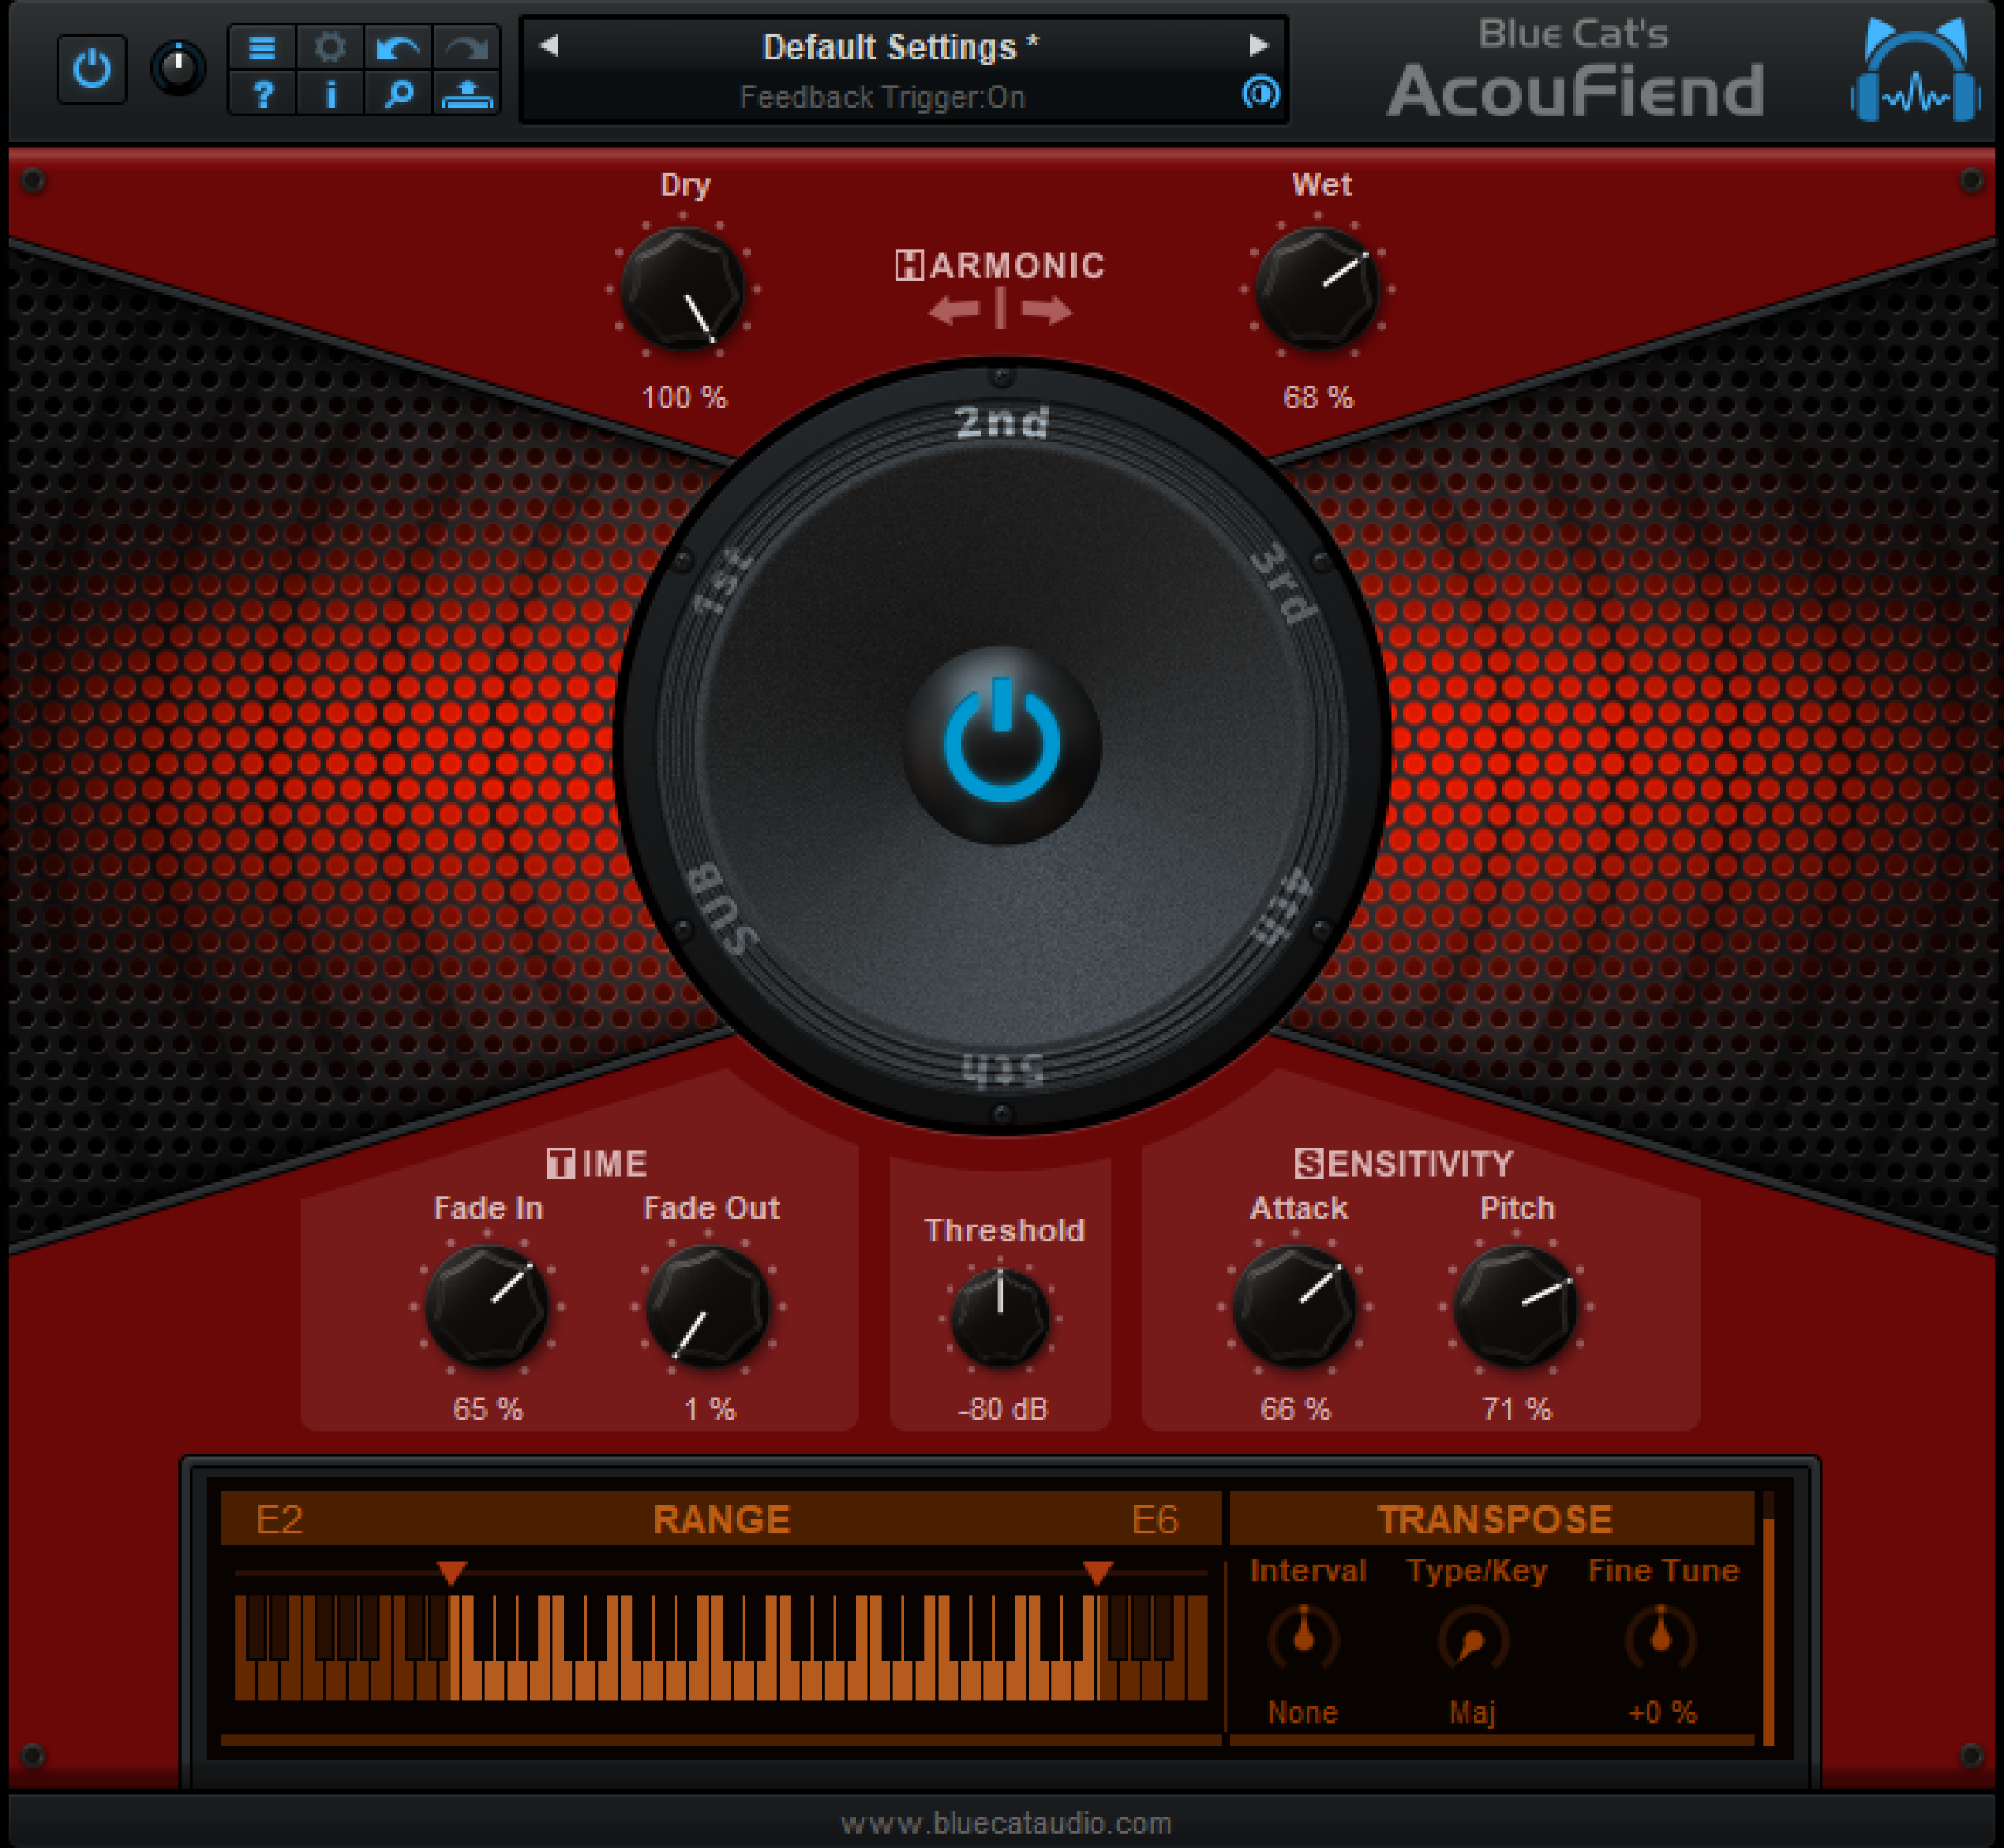Click the info icon in the toolbar
The height and width of the screenshot is (1848, 2004).
[x=331, y=95]
